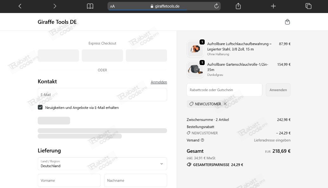Click the Express Checkout label

[102, 43]
